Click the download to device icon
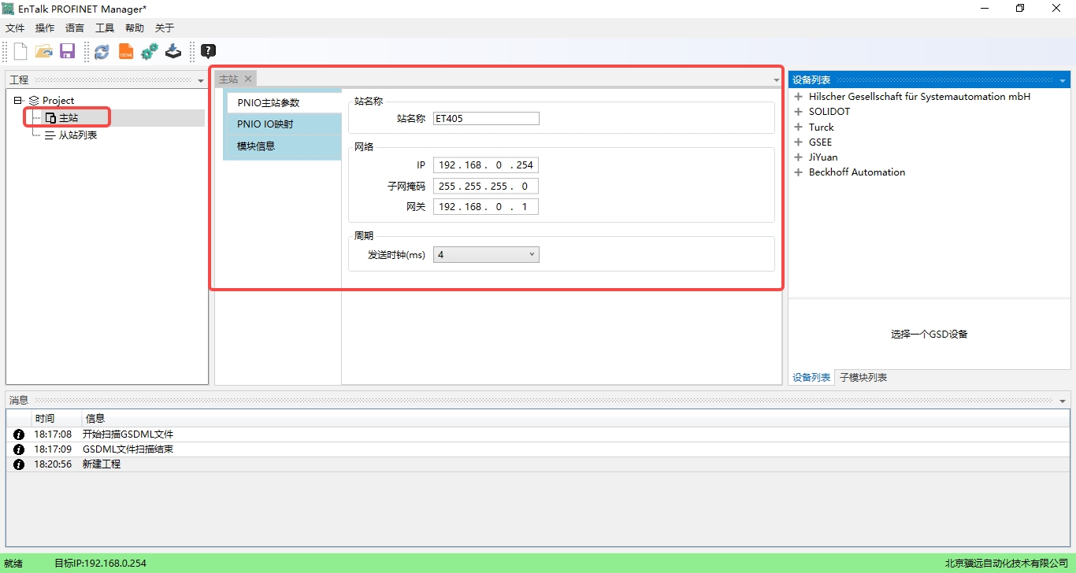The height and width of the screenshot is (573, 1076). coord(173,52)
